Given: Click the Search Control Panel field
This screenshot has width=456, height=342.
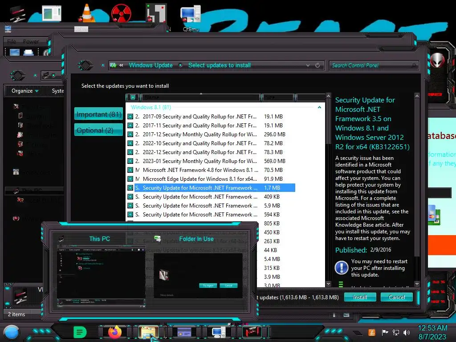Looking at the screenshot, I should click(374, 65).
